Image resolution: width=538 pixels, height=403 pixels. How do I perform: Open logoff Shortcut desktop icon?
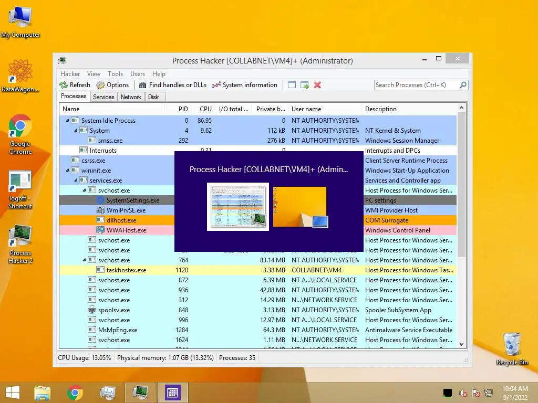click(x=20, y=189)
